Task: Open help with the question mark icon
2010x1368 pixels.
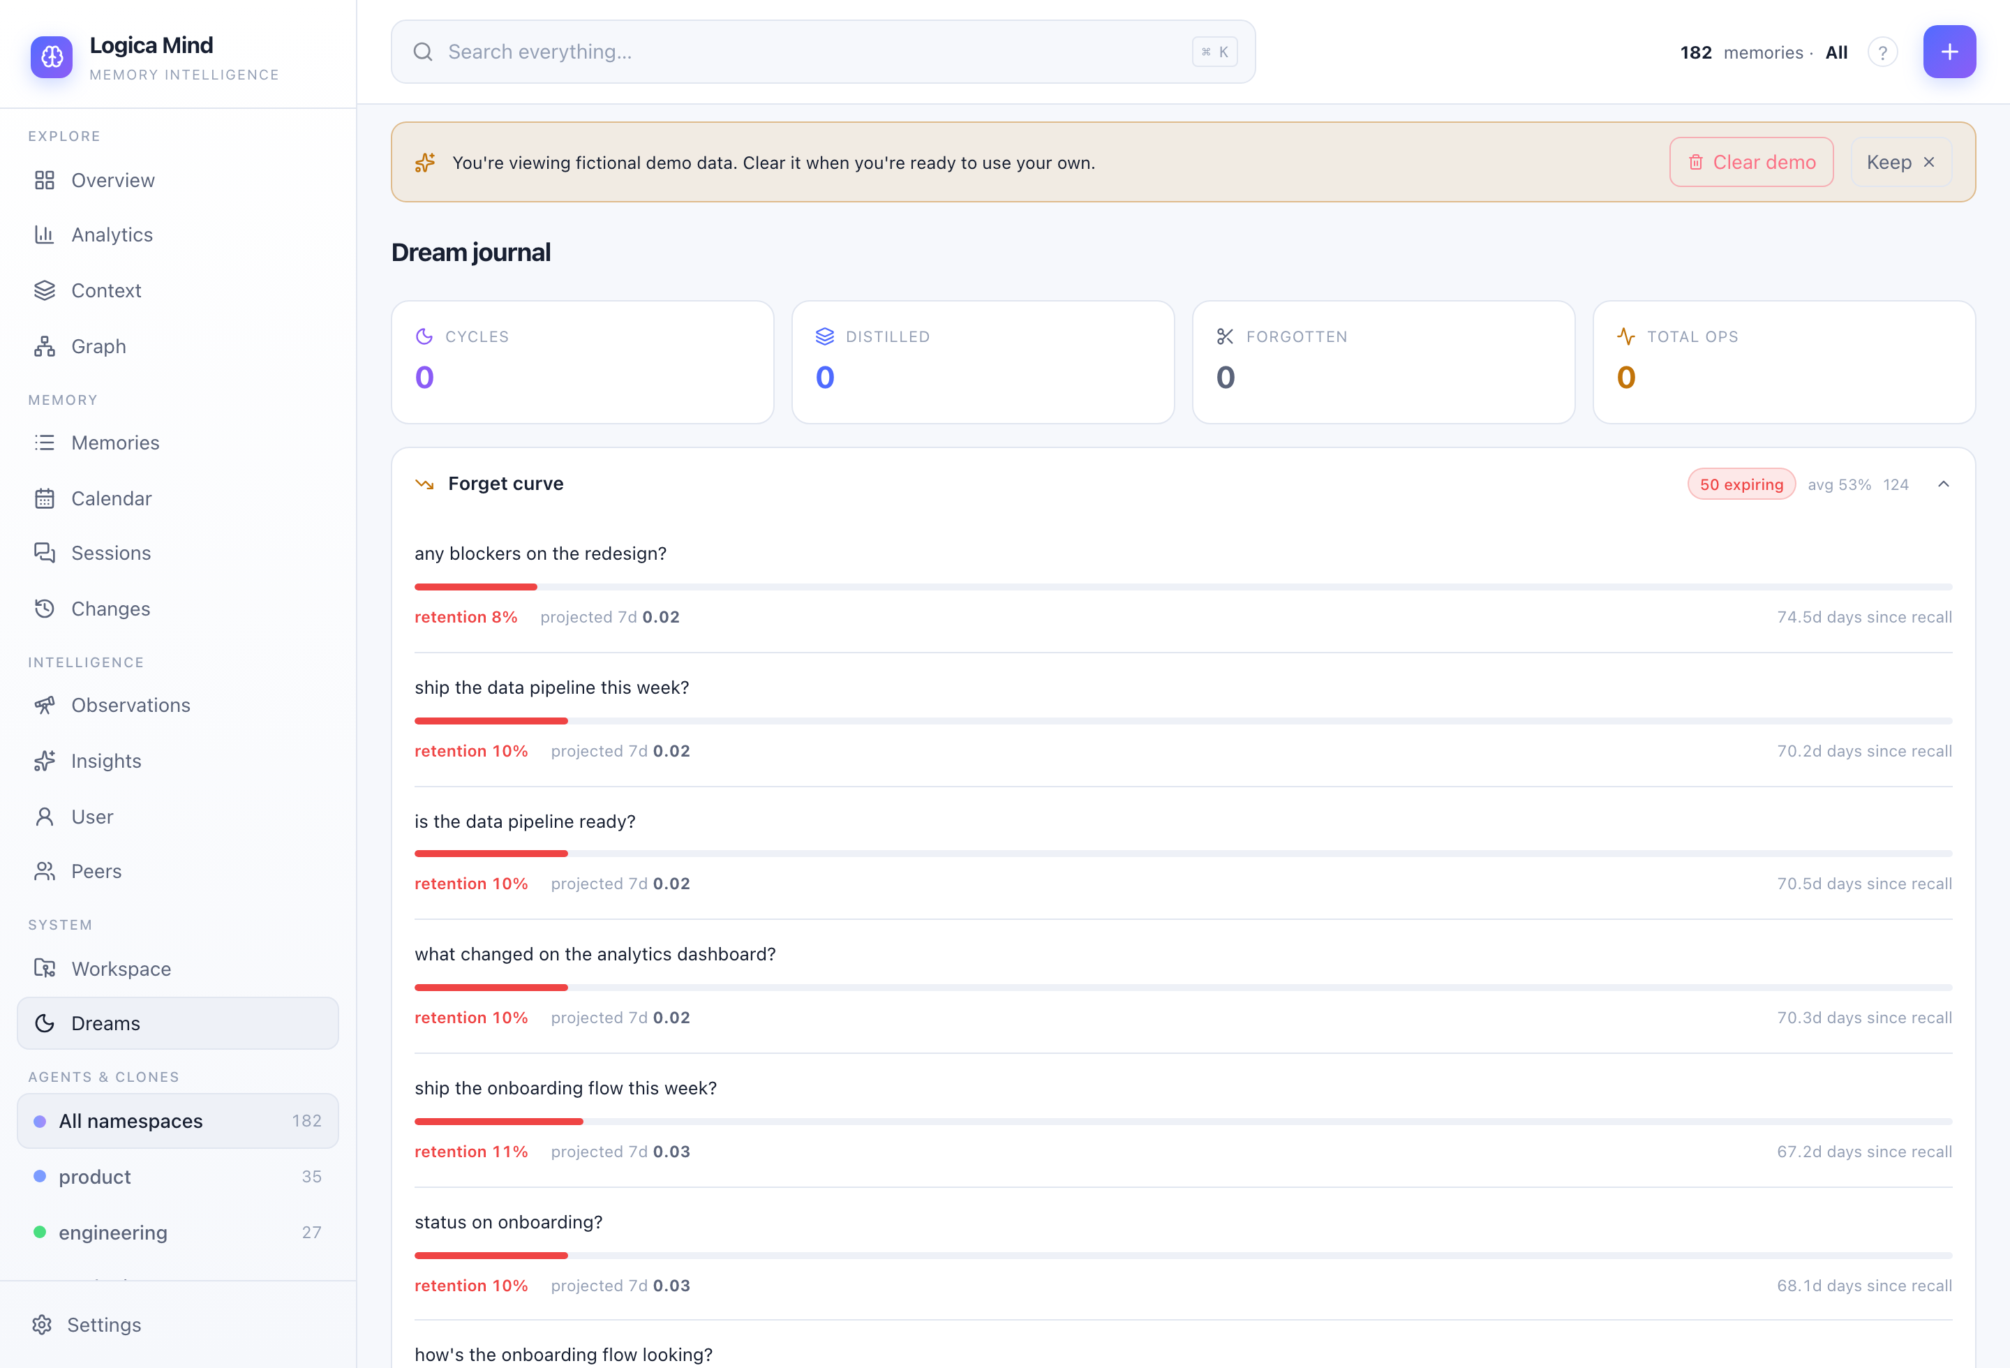Action: tap(1883, 52)
